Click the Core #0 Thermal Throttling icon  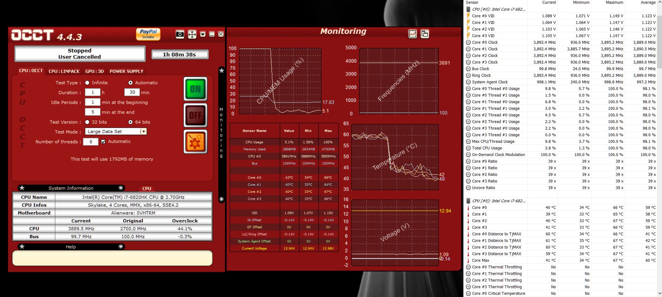click(x=468, y=267)
